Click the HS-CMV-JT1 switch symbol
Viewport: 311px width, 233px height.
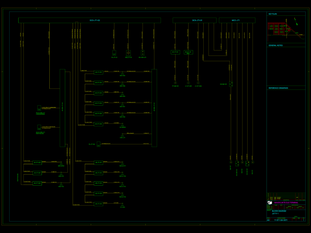(143, 53)
